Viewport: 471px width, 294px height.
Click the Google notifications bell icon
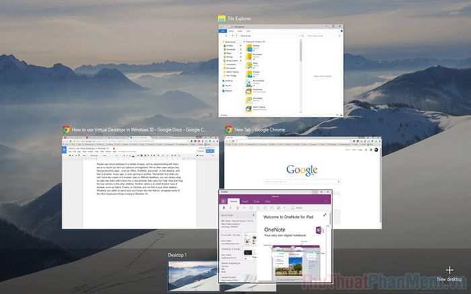click(371, 149)
